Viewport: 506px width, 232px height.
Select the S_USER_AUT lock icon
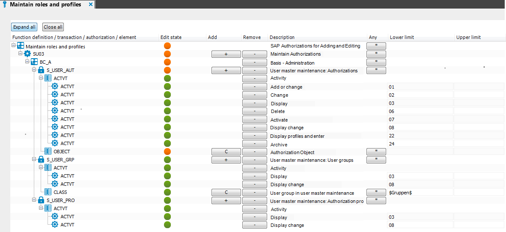coord(41,70)
